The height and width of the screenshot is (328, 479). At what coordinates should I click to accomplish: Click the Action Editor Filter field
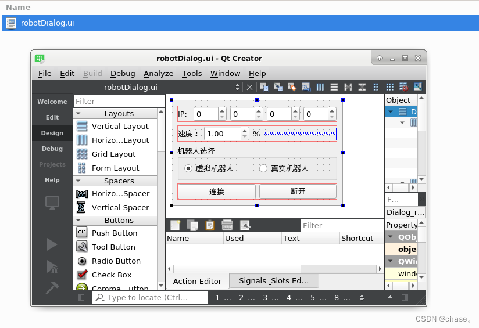342,225
